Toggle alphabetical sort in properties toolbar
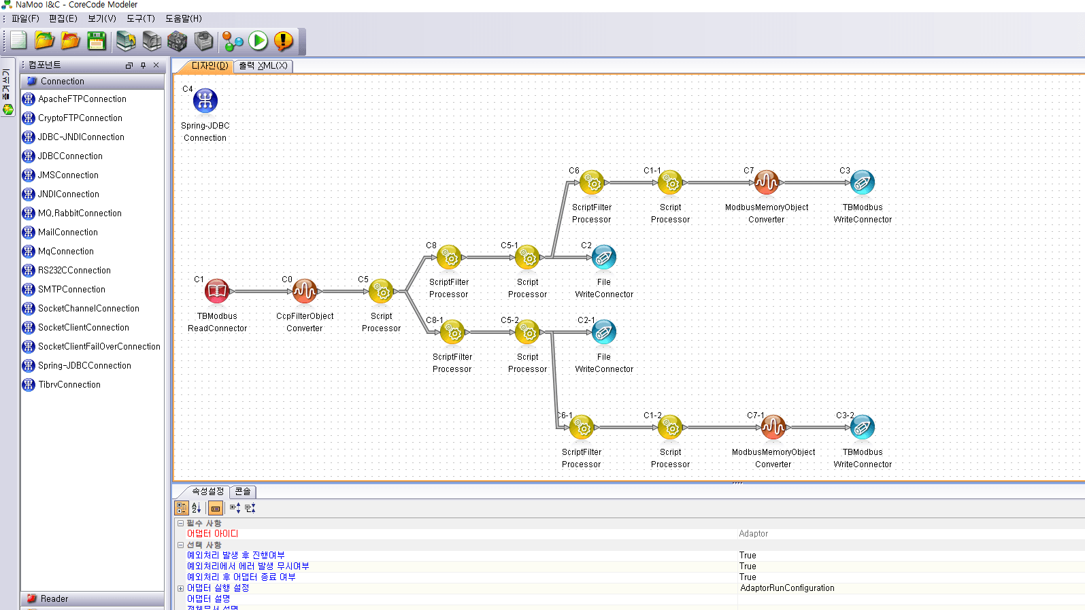The image size is (1085, 610). pos(197,508)
